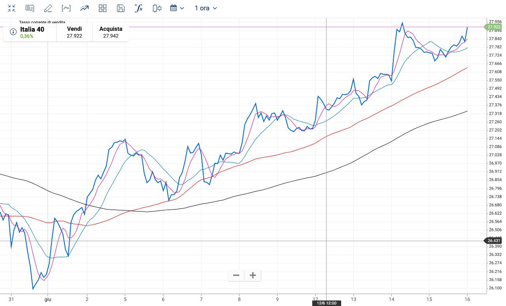The width and height of the screenshot is (506, 306).
Task: Select the pencil drawing tool
Action: point(48,8)
